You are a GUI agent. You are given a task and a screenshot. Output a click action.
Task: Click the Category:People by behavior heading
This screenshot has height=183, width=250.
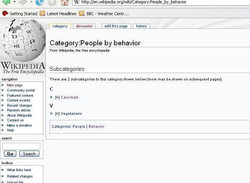(x=95, y=43)
